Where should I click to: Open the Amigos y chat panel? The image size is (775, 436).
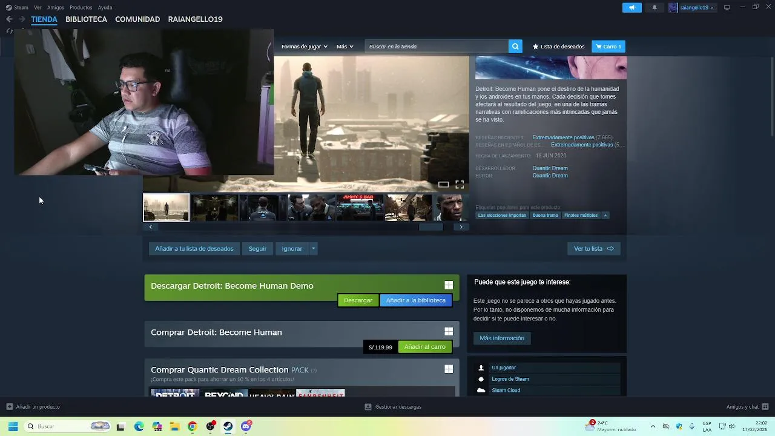click(x=748, y=407)
